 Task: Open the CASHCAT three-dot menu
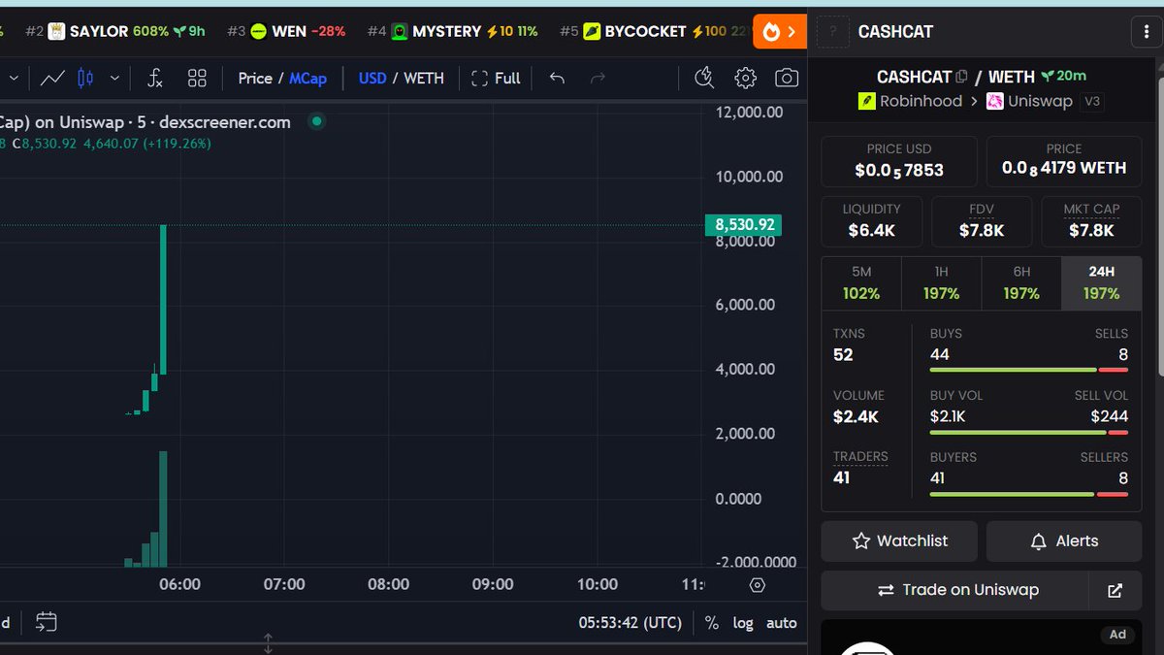pyautogui.click(x=1146, y=31)
